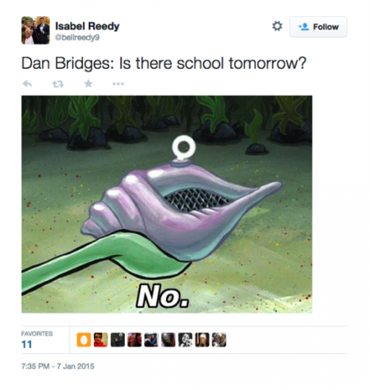Viewport: 370px width, 390px height.
Task: Open the second favoriter avatar in red
Action: pos(100,340)
